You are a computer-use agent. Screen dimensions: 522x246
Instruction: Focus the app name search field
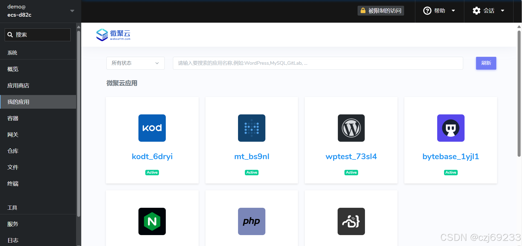tap(318, 63)
